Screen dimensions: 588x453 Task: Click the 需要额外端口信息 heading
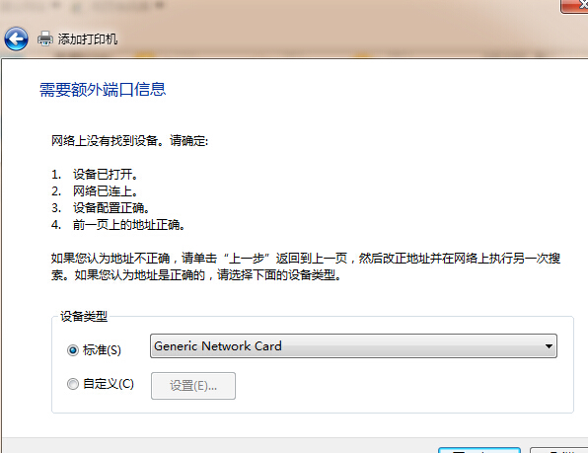pos(103,90)
